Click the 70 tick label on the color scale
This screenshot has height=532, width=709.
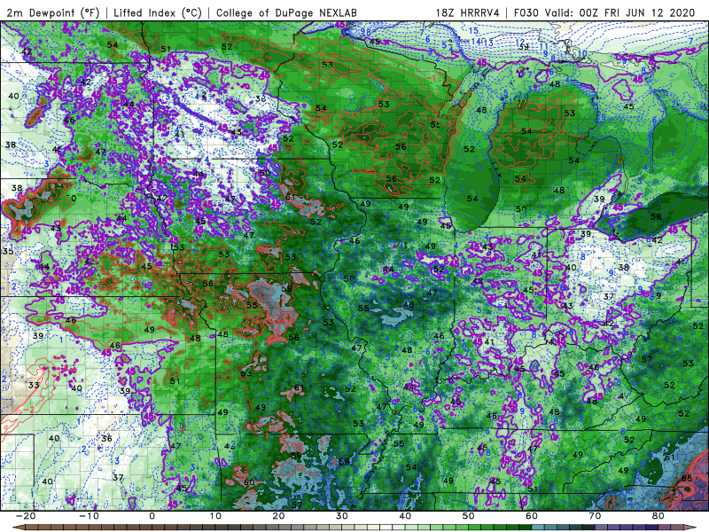[595, 516]
